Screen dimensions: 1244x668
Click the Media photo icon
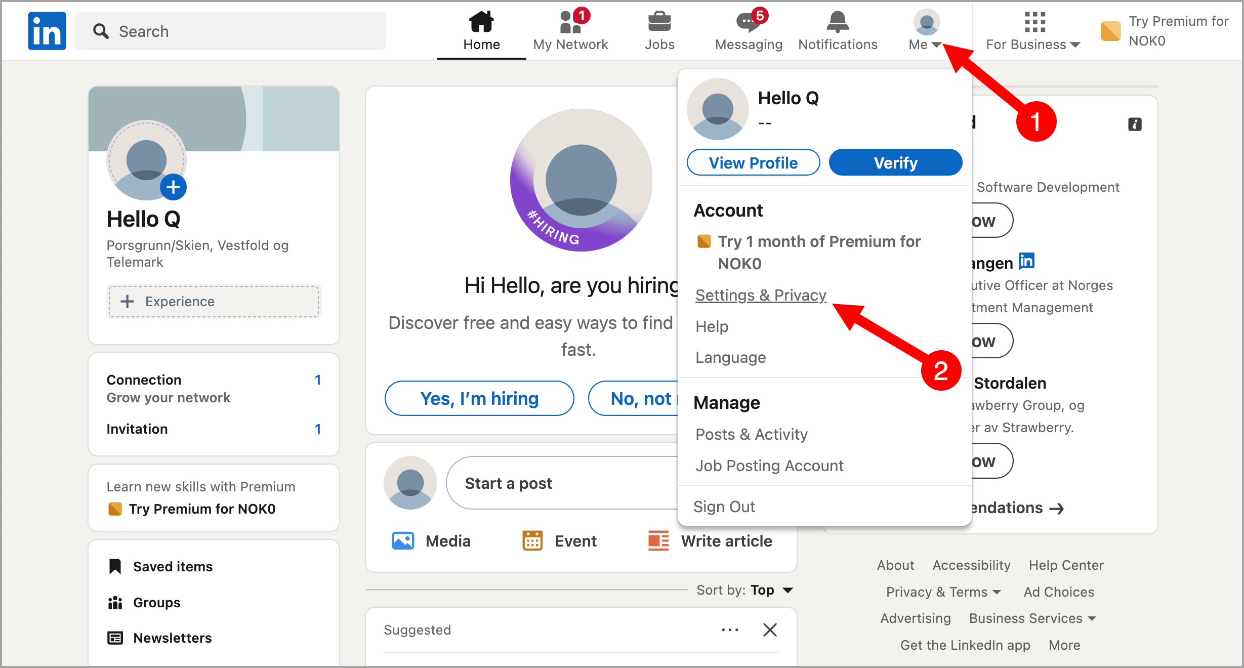tap(403, 541)
